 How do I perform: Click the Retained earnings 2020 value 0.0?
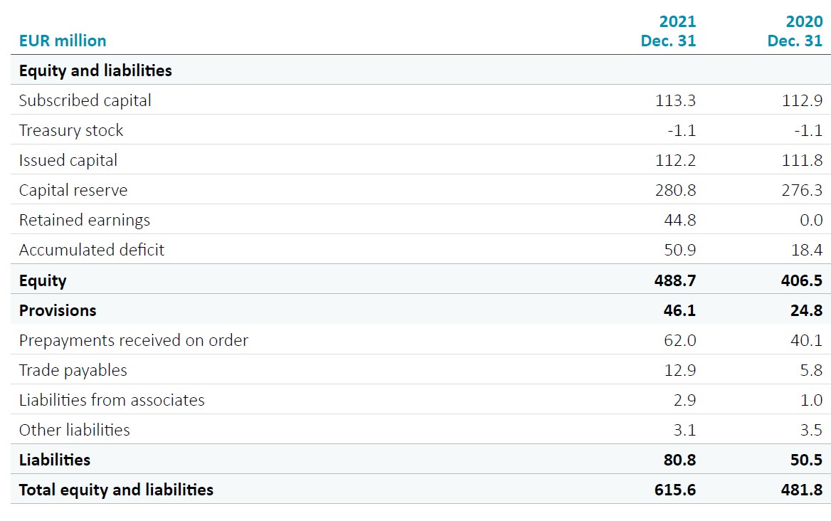(x=811, y=220)
